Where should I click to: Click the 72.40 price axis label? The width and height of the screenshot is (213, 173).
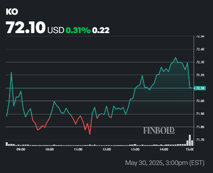point(200,49)
